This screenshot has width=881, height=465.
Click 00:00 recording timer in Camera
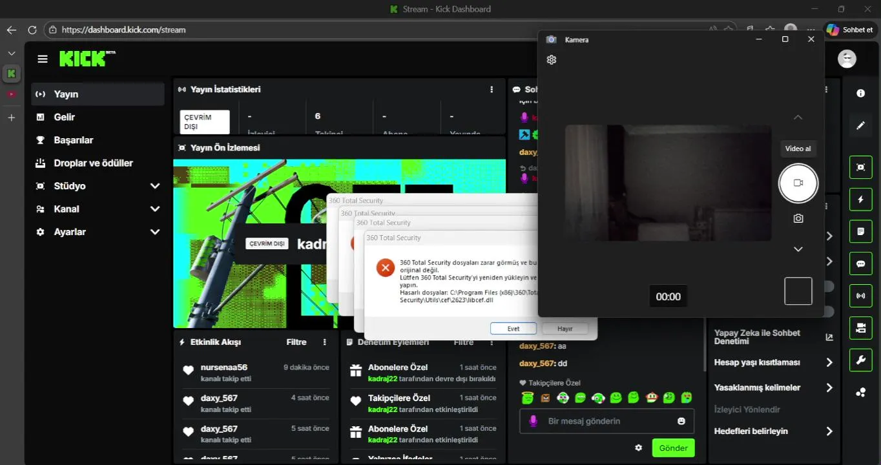pos(668,297)
